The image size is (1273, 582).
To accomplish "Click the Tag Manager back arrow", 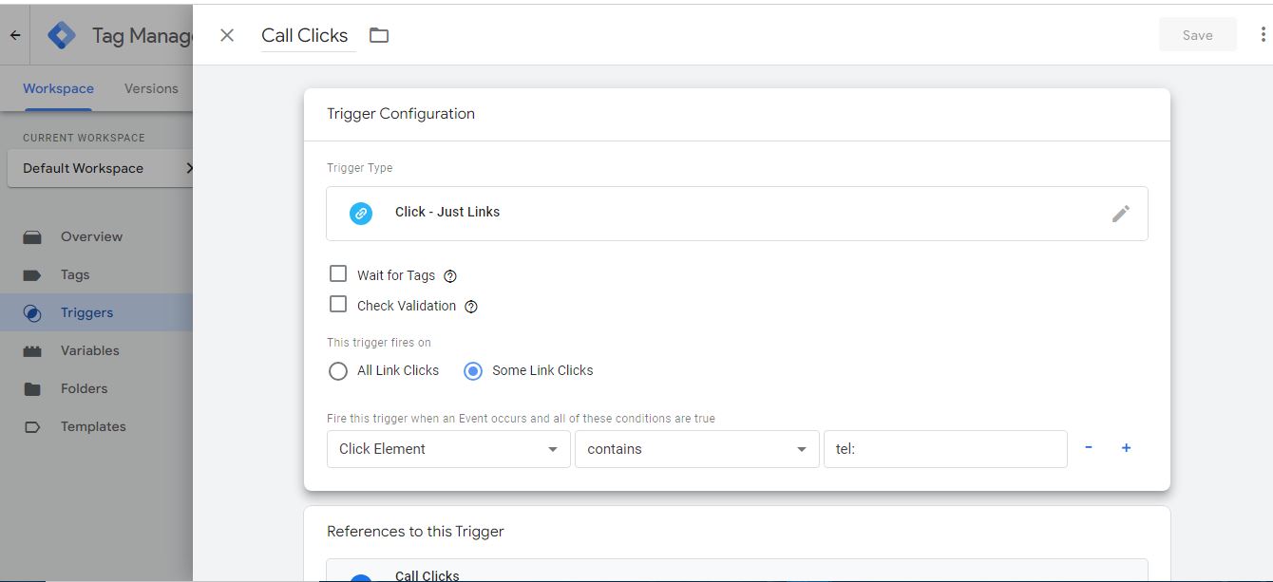I will coord(15,35).
